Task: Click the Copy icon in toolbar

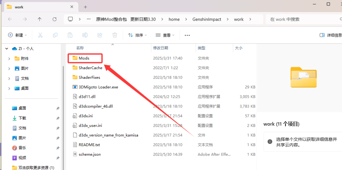Action: (x=55, y=35)
